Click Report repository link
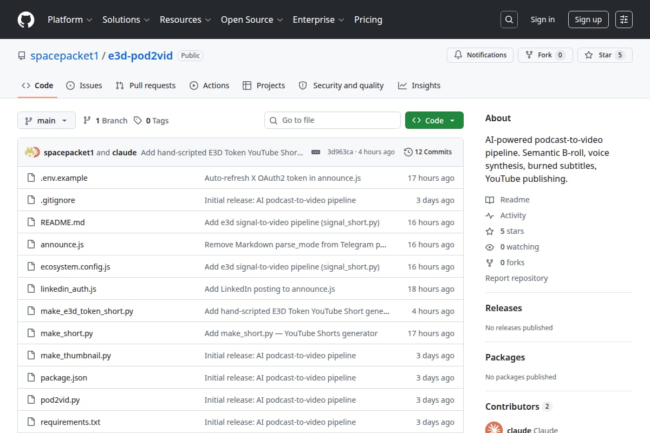 (517, 278)
